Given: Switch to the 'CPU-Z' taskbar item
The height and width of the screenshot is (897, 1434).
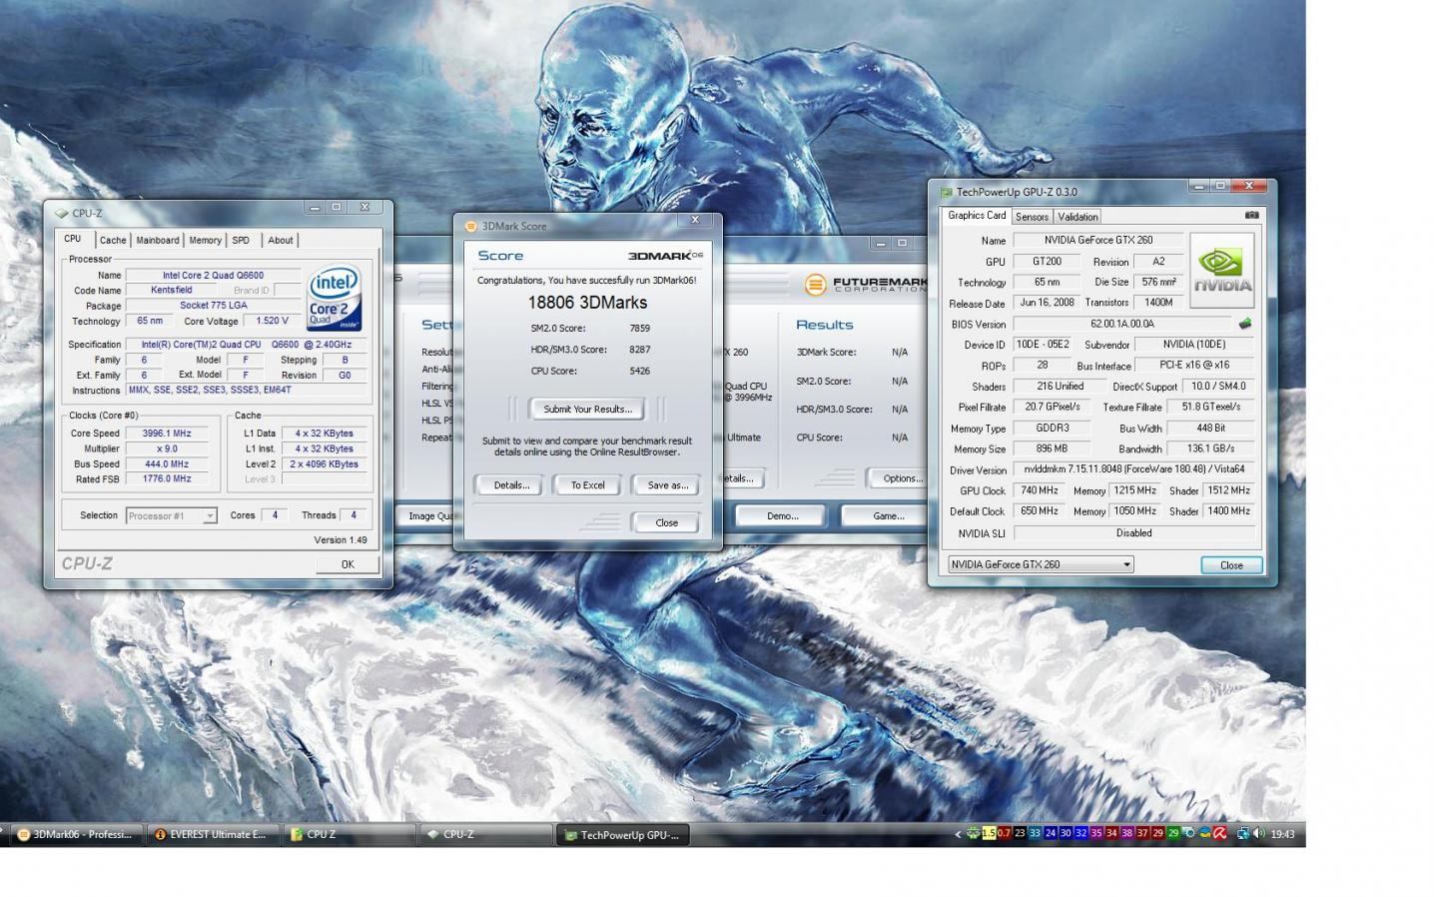Looking at the screenshot, I should click(485, 835).
